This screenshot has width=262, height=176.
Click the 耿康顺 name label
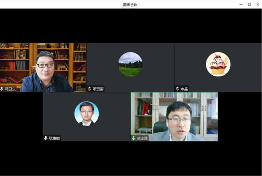pyautogui.click(x=55, y=138)
